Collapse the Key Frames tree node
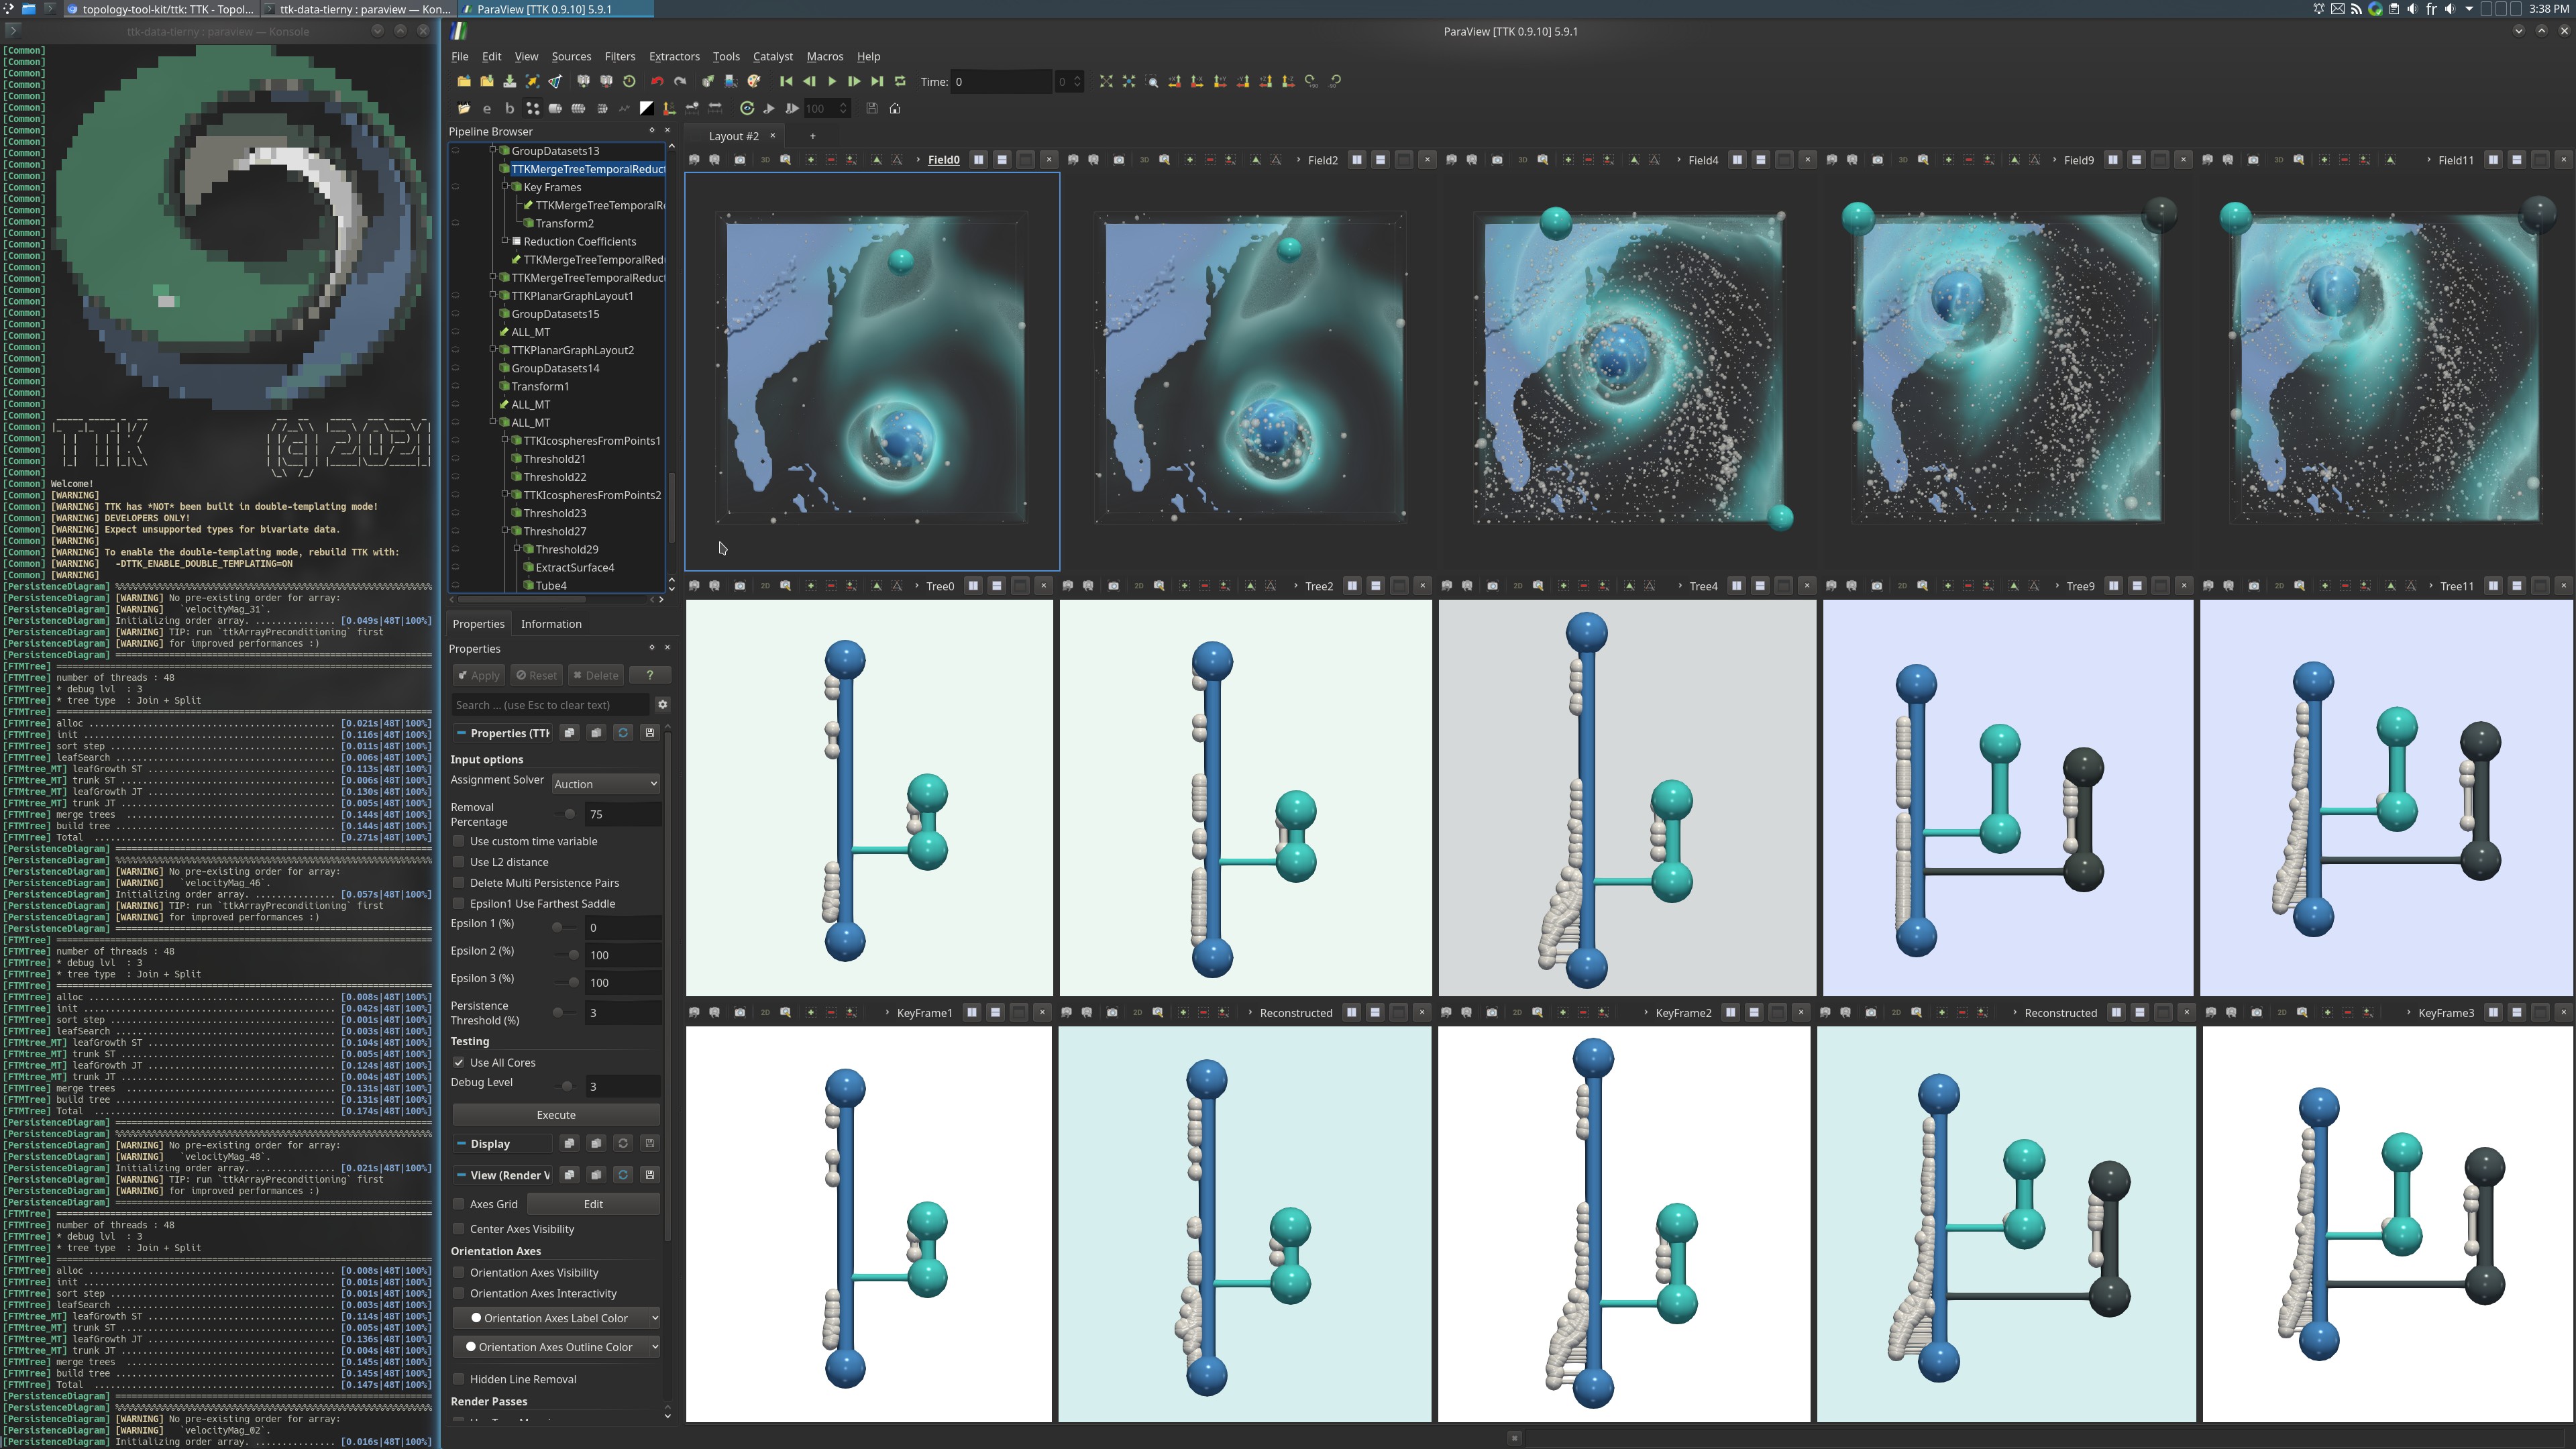This screenshot has width=2576, height=1449. [x=505, y=187]
